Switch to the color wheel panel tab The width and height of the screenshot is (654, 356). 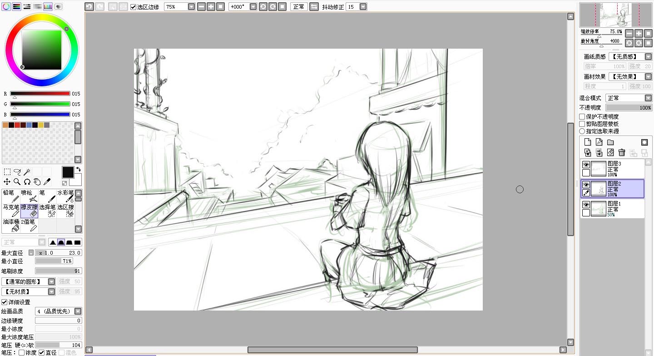point(6,6)
